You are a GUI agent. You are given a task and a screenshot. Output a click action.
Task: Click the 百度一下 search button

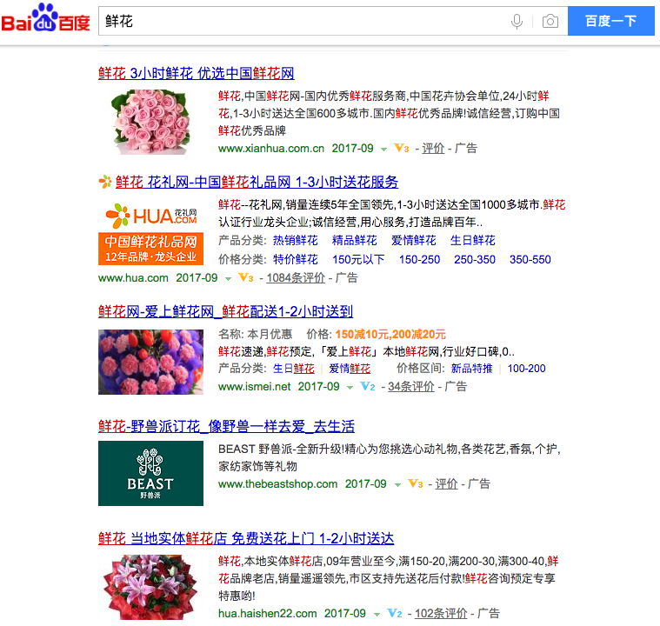click(x=610, y=21)
